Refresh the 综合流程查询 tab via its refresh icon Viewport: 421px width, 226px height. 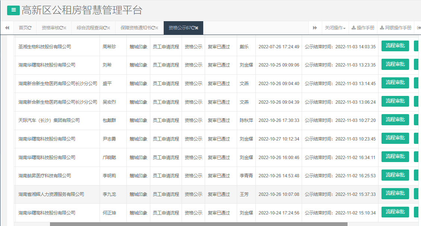104,28
